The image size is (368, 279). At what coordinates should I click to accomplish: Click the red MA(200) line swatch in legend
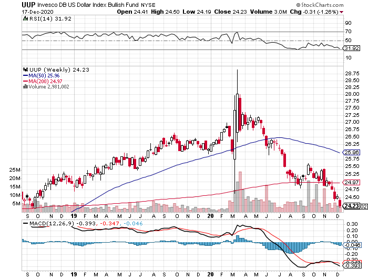pos(25,81)
